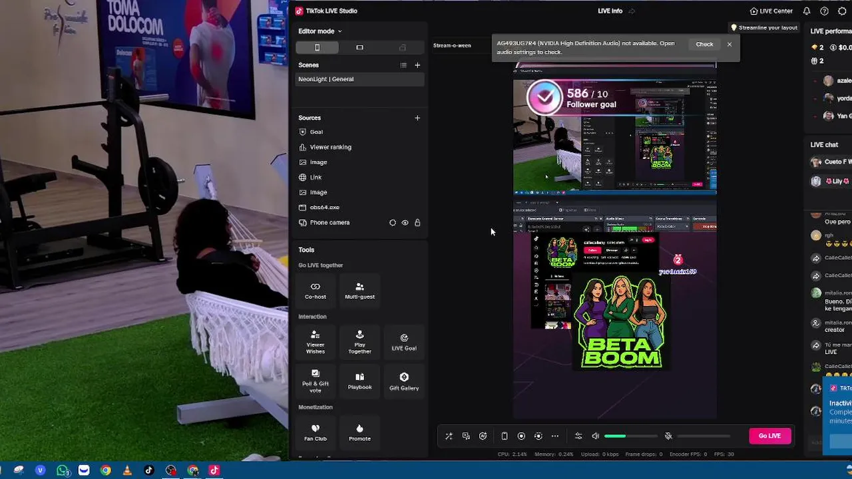Click the magic wand effects icon
852x479 pixels.
point(449,436)
